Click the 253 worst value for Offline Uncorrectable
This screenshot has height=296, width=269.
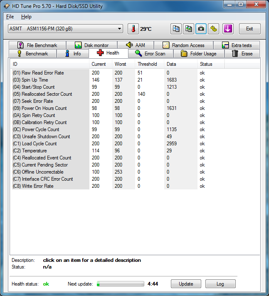pos(118,172)
